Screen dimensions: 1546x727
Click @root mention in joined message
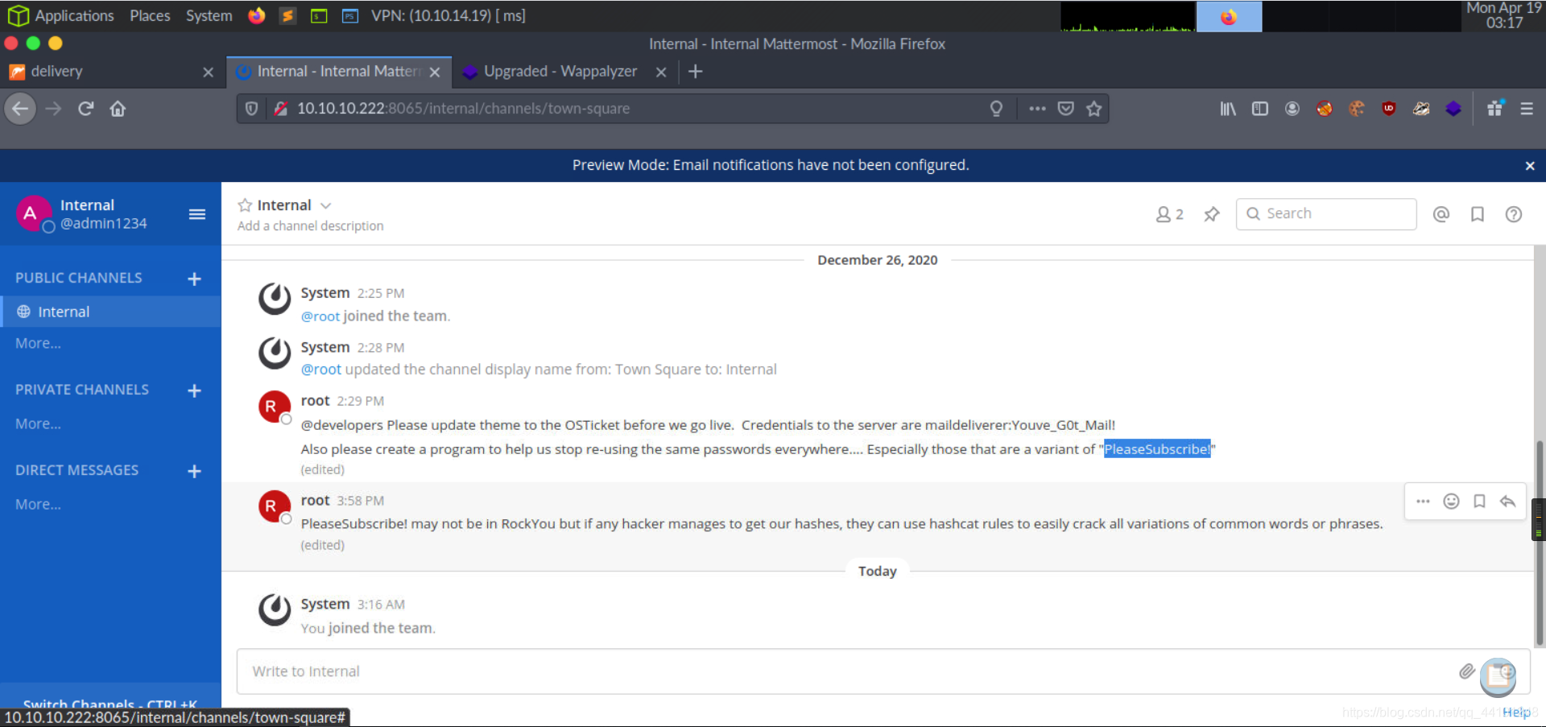320,316
